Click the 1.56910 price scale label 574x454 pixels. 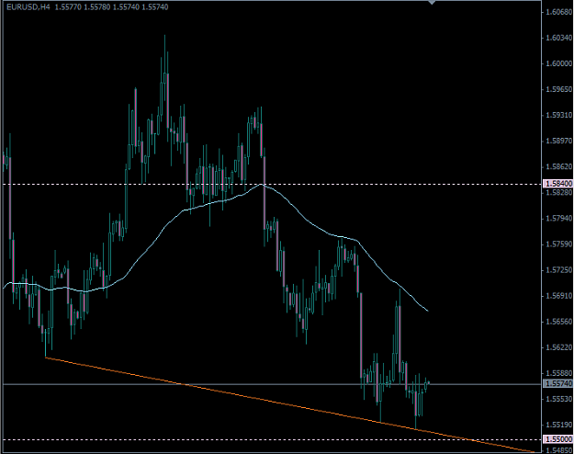point(558,296)
